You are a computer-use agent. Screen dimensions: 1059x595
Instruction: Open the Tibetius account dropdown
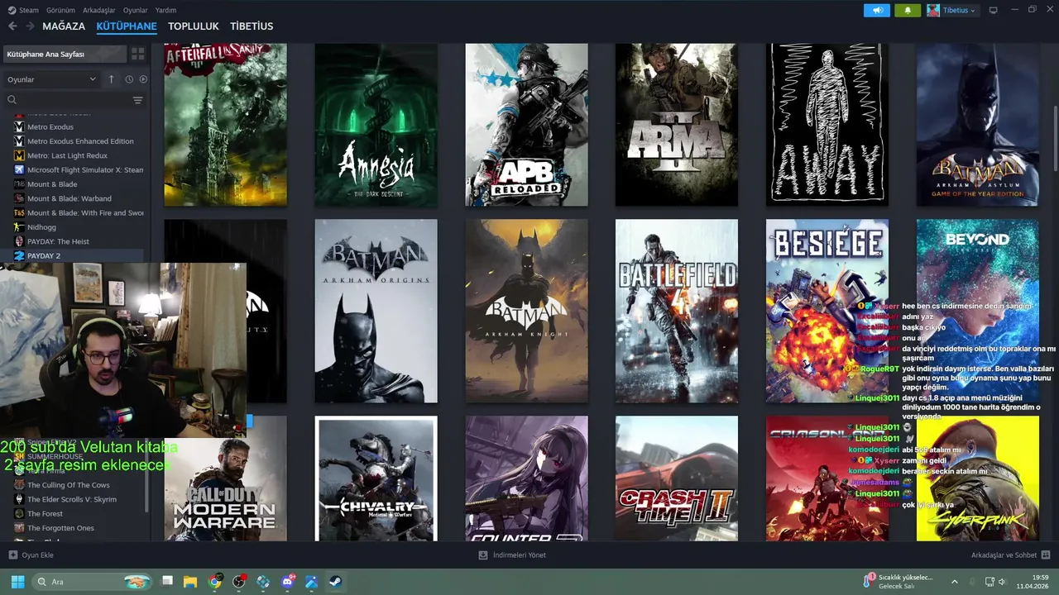(x=952, y=10)
